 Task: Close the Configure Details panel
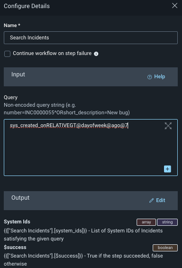tap(174, 6)
